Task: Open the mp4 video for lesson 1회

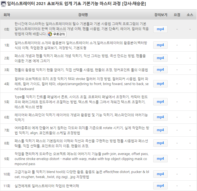Action: [160, 45]
